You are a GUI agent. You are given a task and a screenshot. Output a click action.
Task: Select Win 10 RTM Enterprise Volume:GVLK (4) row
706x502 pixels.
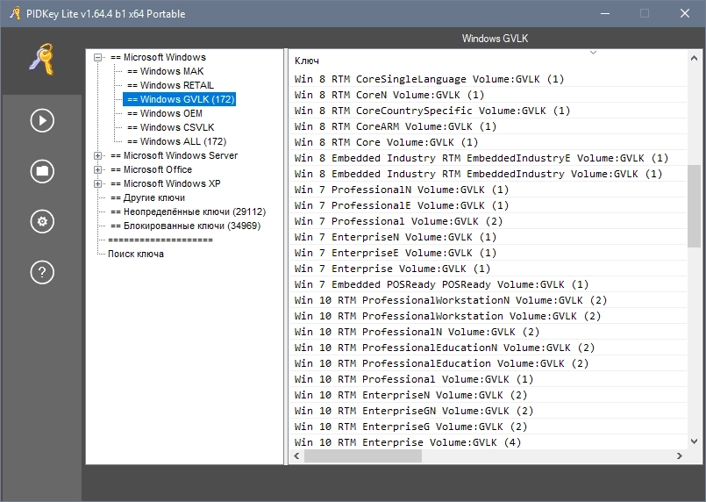click(x=488, y=441)
